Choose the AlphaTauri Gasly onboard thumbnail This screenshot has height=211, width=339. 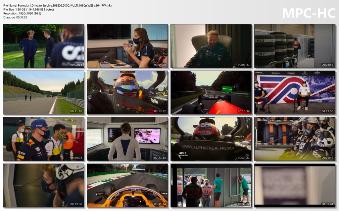click(x=211, y=139)
